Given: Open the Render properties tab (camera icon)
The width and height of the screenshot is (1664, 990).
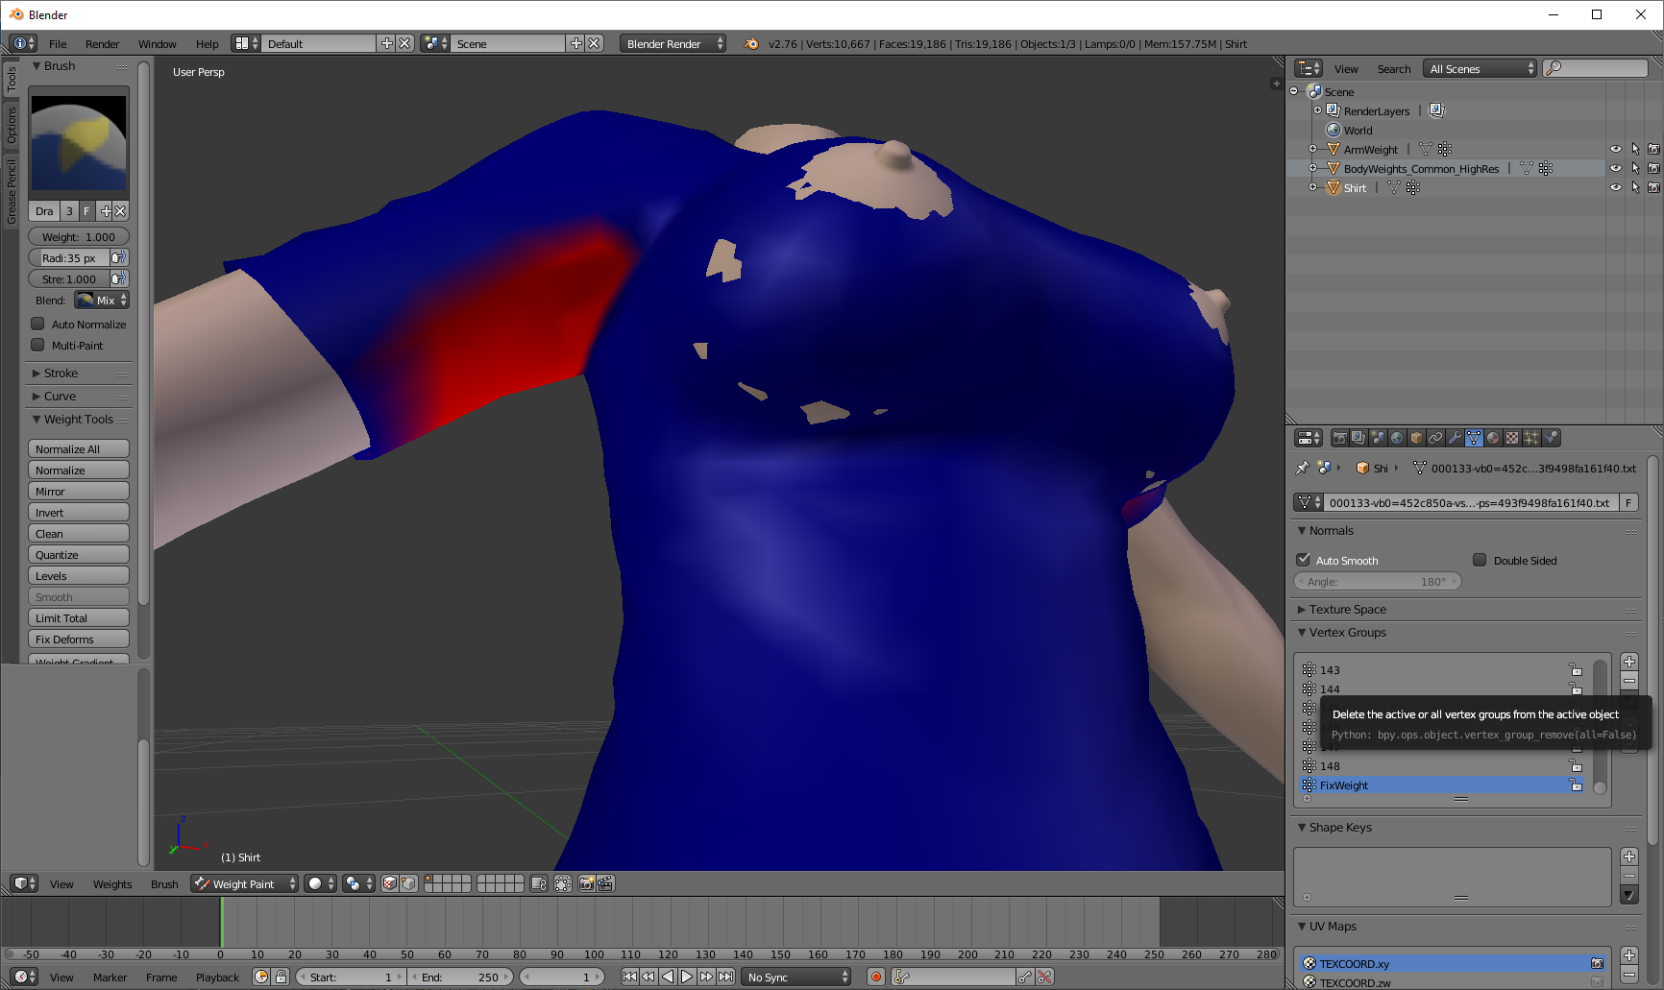Looking at the screenshot, I should (1339, 438).
